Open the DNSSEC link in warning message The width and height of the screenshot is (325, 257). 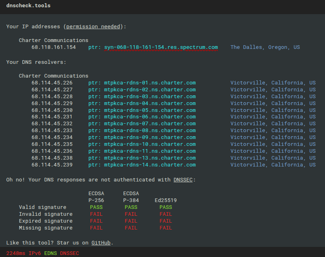click(x=183, y=179)
